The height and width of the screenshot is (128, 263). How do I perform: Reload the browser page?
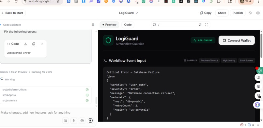[16, 2]
